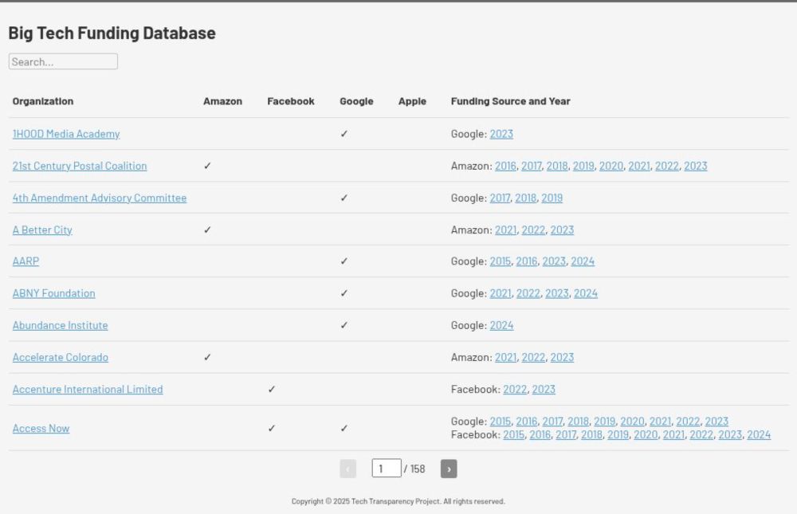Open Accelerate Colorado Amazon 2021 link
The height and width of the screenshot is (514, 797).
506,358
